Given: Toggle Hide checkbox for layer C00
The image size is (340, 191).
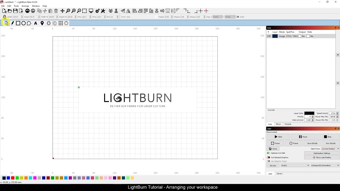Looking at the screenshot, I should coord(308,36).
